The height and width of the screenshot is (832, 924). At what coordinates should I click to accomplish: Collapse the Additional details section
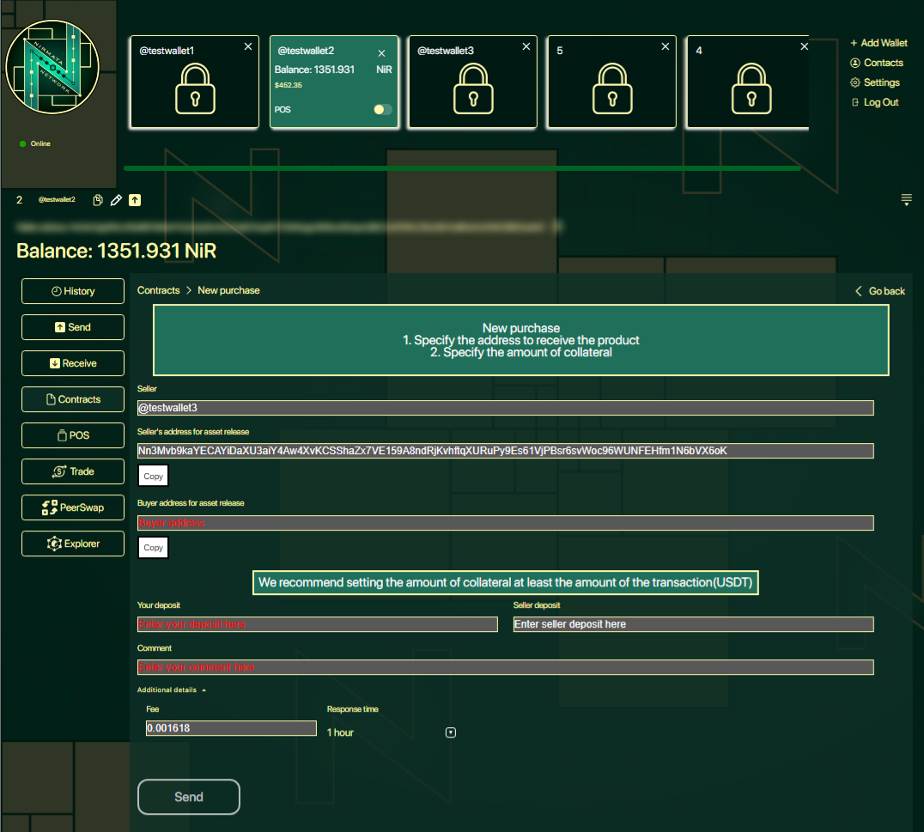[172, 689]
